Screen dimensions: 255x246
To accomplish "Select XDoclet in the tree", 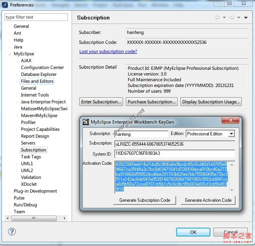I will coord(29,184).
